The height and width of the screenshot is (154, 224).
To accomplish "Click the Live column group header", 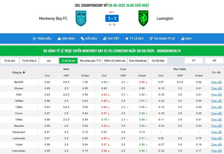I will (123, 69).
